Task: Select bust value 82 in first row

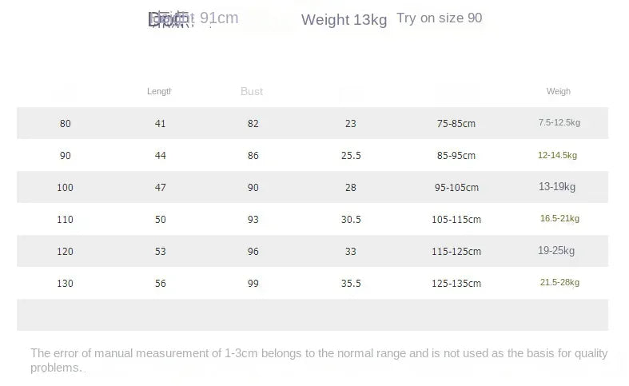Action: coord(253,124)
